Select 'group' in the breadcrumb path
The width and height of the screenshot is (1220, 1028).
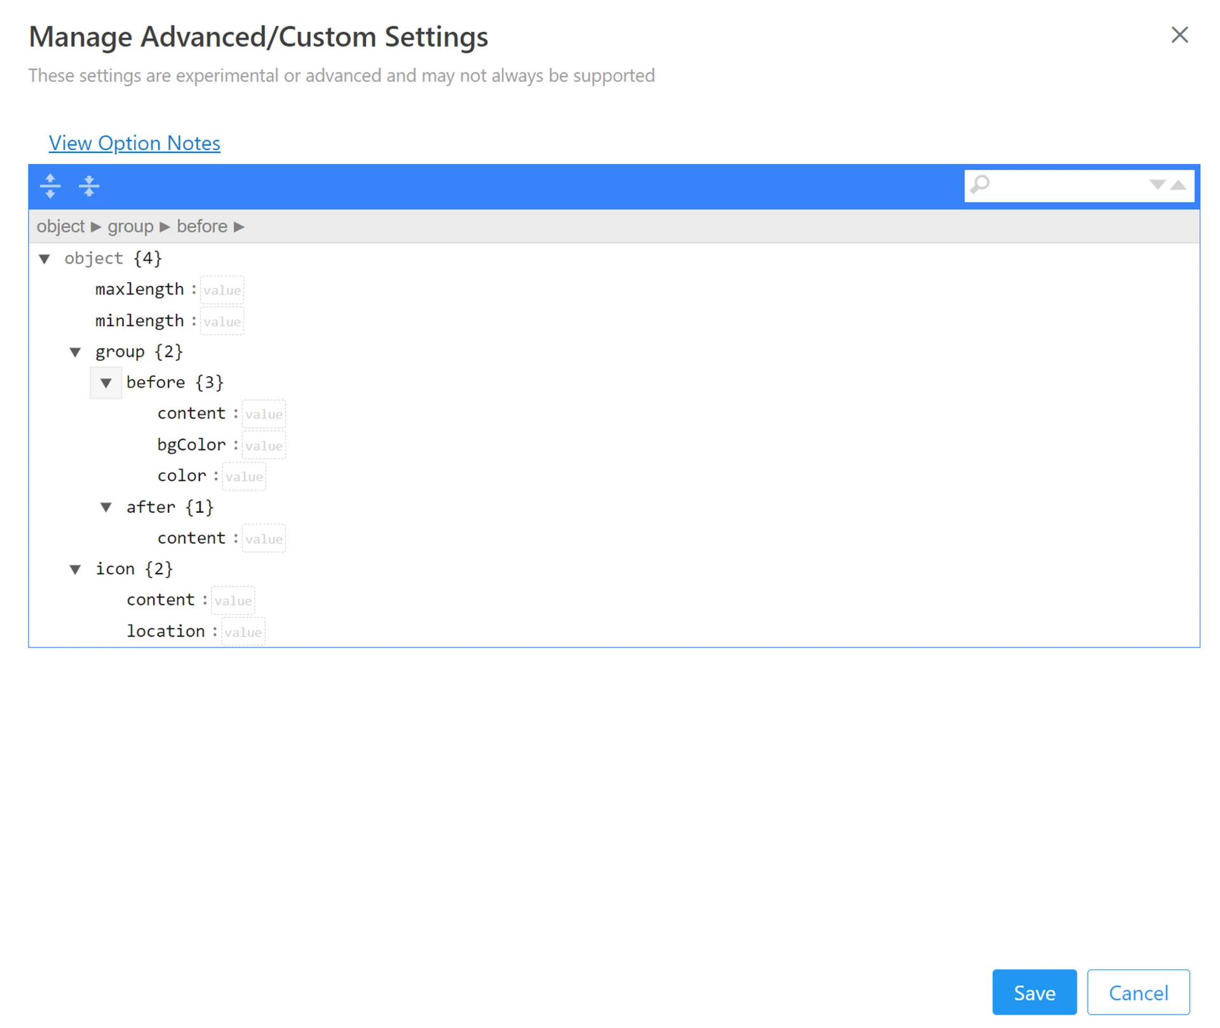[x=130, y=227]
